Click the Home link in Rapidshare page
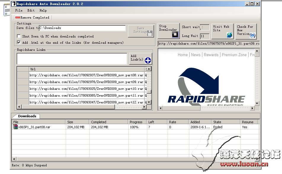Screen dimensions: 282x174 [x=182, y=55]
